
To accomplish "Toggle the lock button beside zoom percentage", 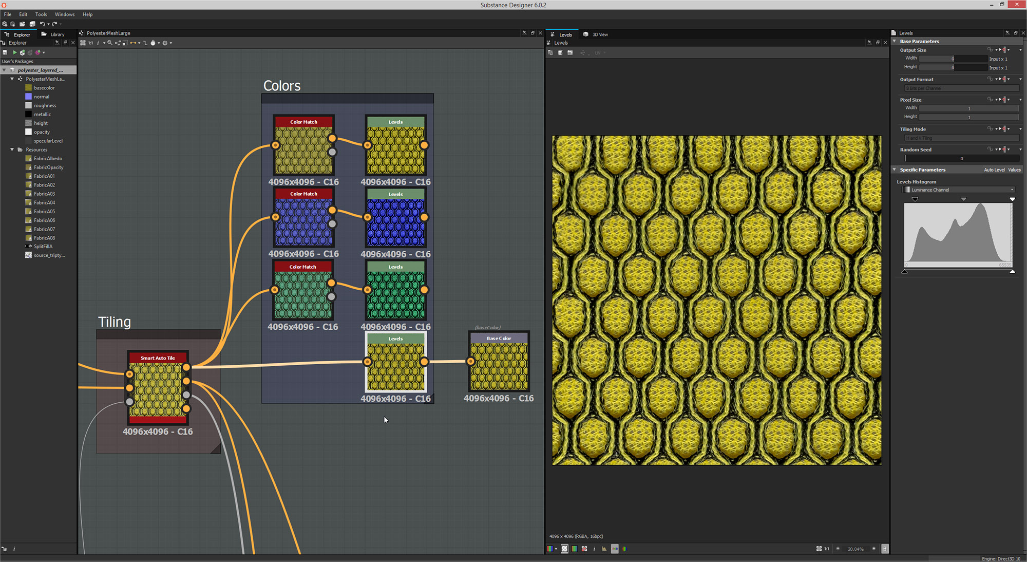I will pyautogui.click(x=885, y=549).
